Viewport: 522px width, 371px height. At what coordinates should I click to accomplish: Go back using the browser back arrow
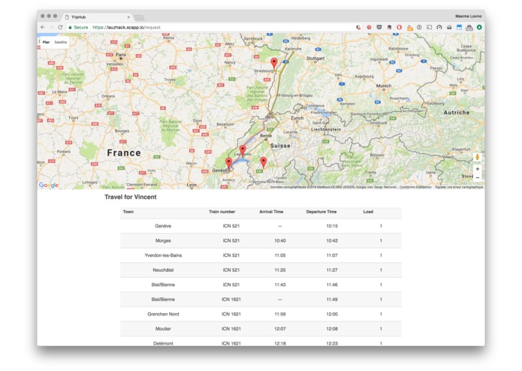click(43, 27)
